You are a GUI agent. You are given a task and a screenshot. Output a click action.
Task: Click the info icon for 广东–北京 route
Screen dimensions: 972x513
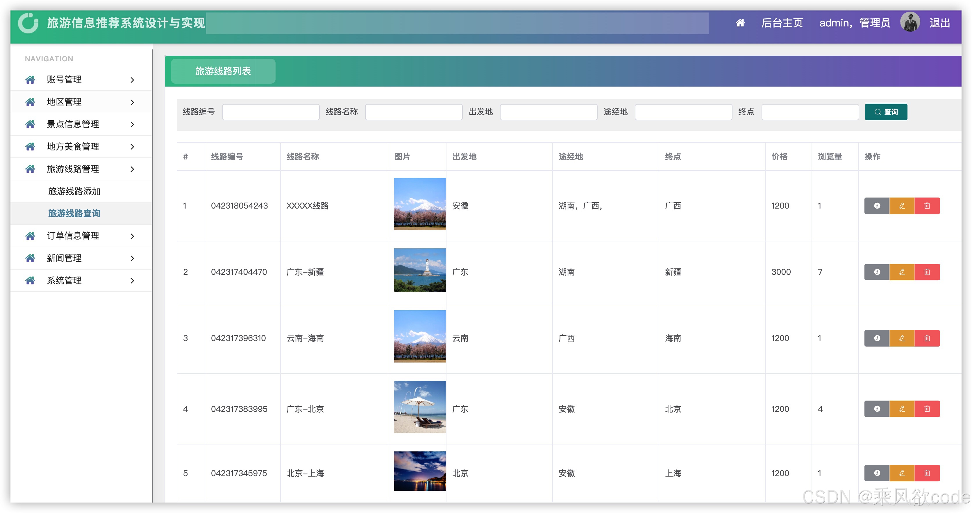pos(877,408)
